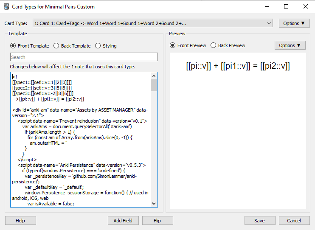Click the template editor scroll up arrow
Screen dimensions: 315x230
154,76
